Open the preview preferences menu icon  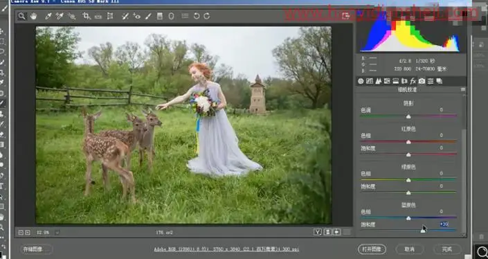pyautogui.click(x=347, y=232)
